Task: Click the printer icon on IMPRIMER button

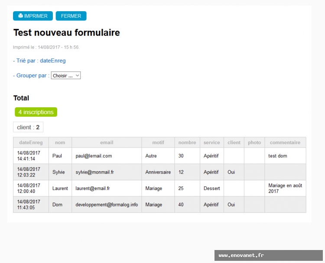Action: (20, 16)
